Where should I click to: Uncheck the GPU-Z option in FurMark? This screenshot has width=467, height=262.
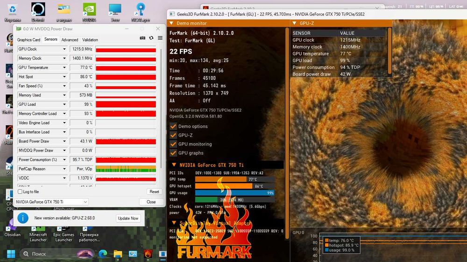[173, 135]
